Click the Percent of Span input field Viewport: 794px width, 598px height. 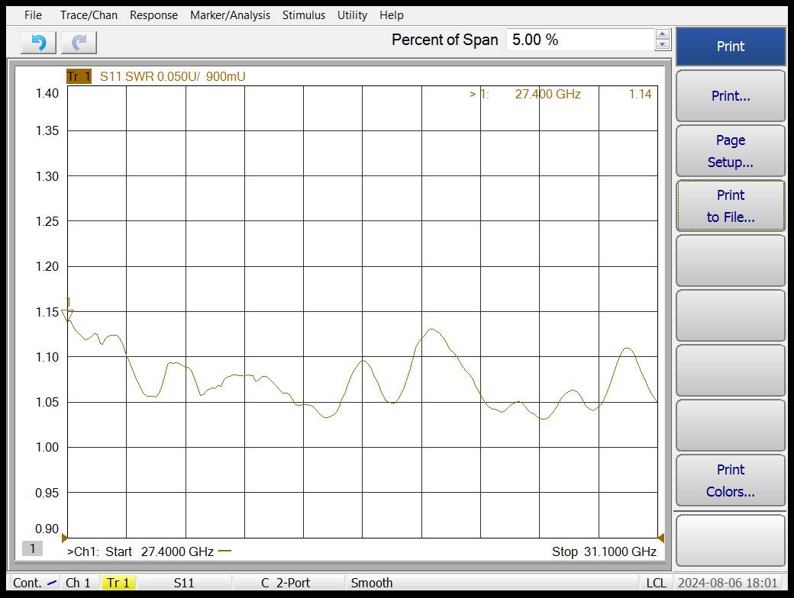coord(579,40)
